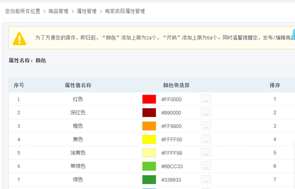Click sort value 1 in 红色 row
This screenshot has height=189, width=295.
[x=275, y=99]
